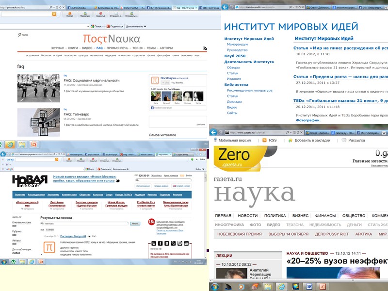Click the orange Pi PostNauka icon in search result
388x291 pixels.
(x=49, y=247)
